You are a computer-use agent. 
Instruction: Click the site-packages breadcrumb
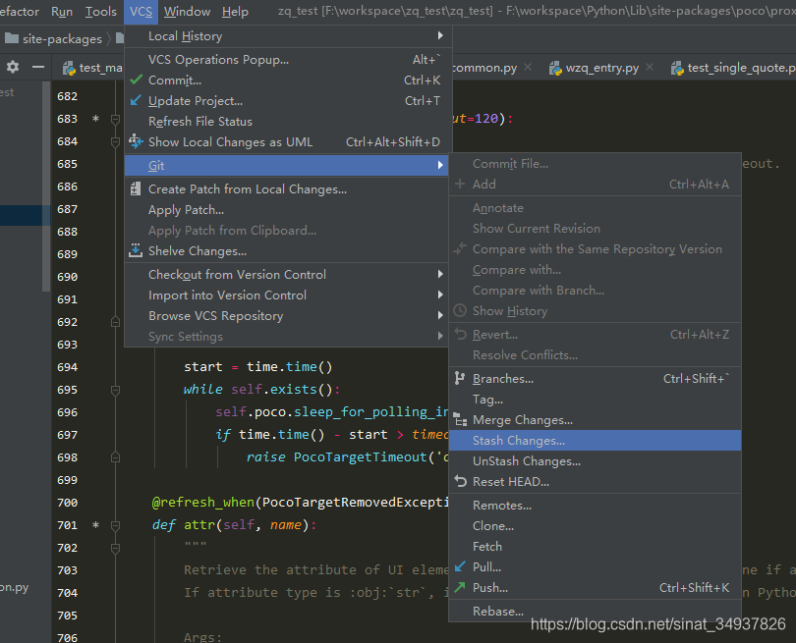click(62, 38)
